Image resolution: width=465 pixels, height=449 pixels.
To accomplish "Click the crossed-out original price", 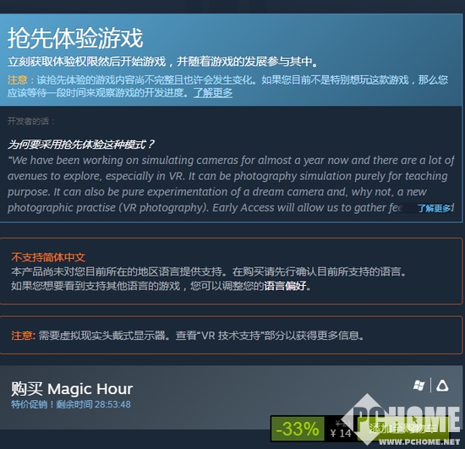I will pyautogui.click(x=343, y=423).
